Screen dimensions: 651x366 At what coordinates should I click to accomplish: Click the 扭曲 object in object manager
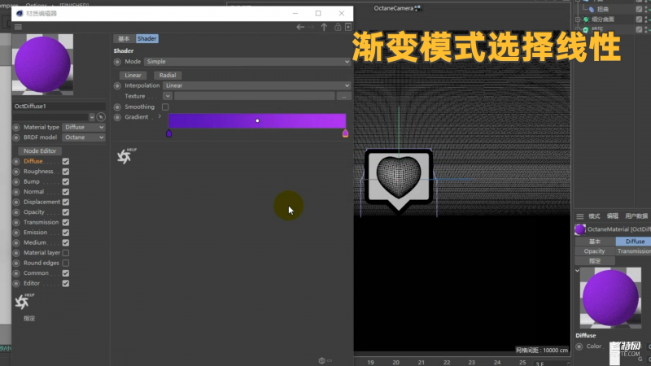pos(602,9)
